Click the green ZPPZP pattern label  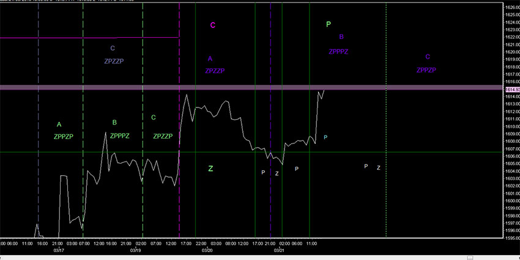tap(63, 137)
